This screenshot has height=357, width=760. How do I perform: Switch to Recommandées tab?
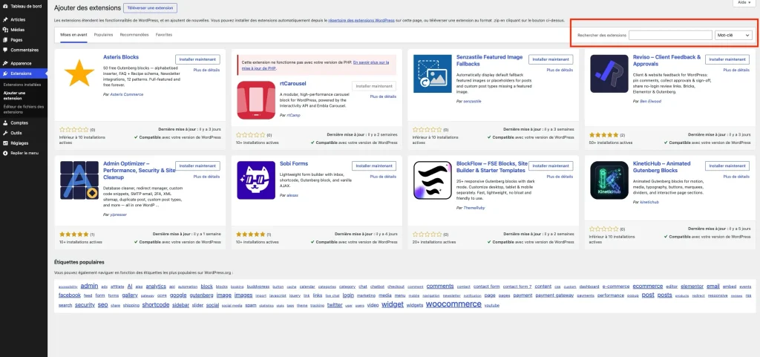click(134, 35)
